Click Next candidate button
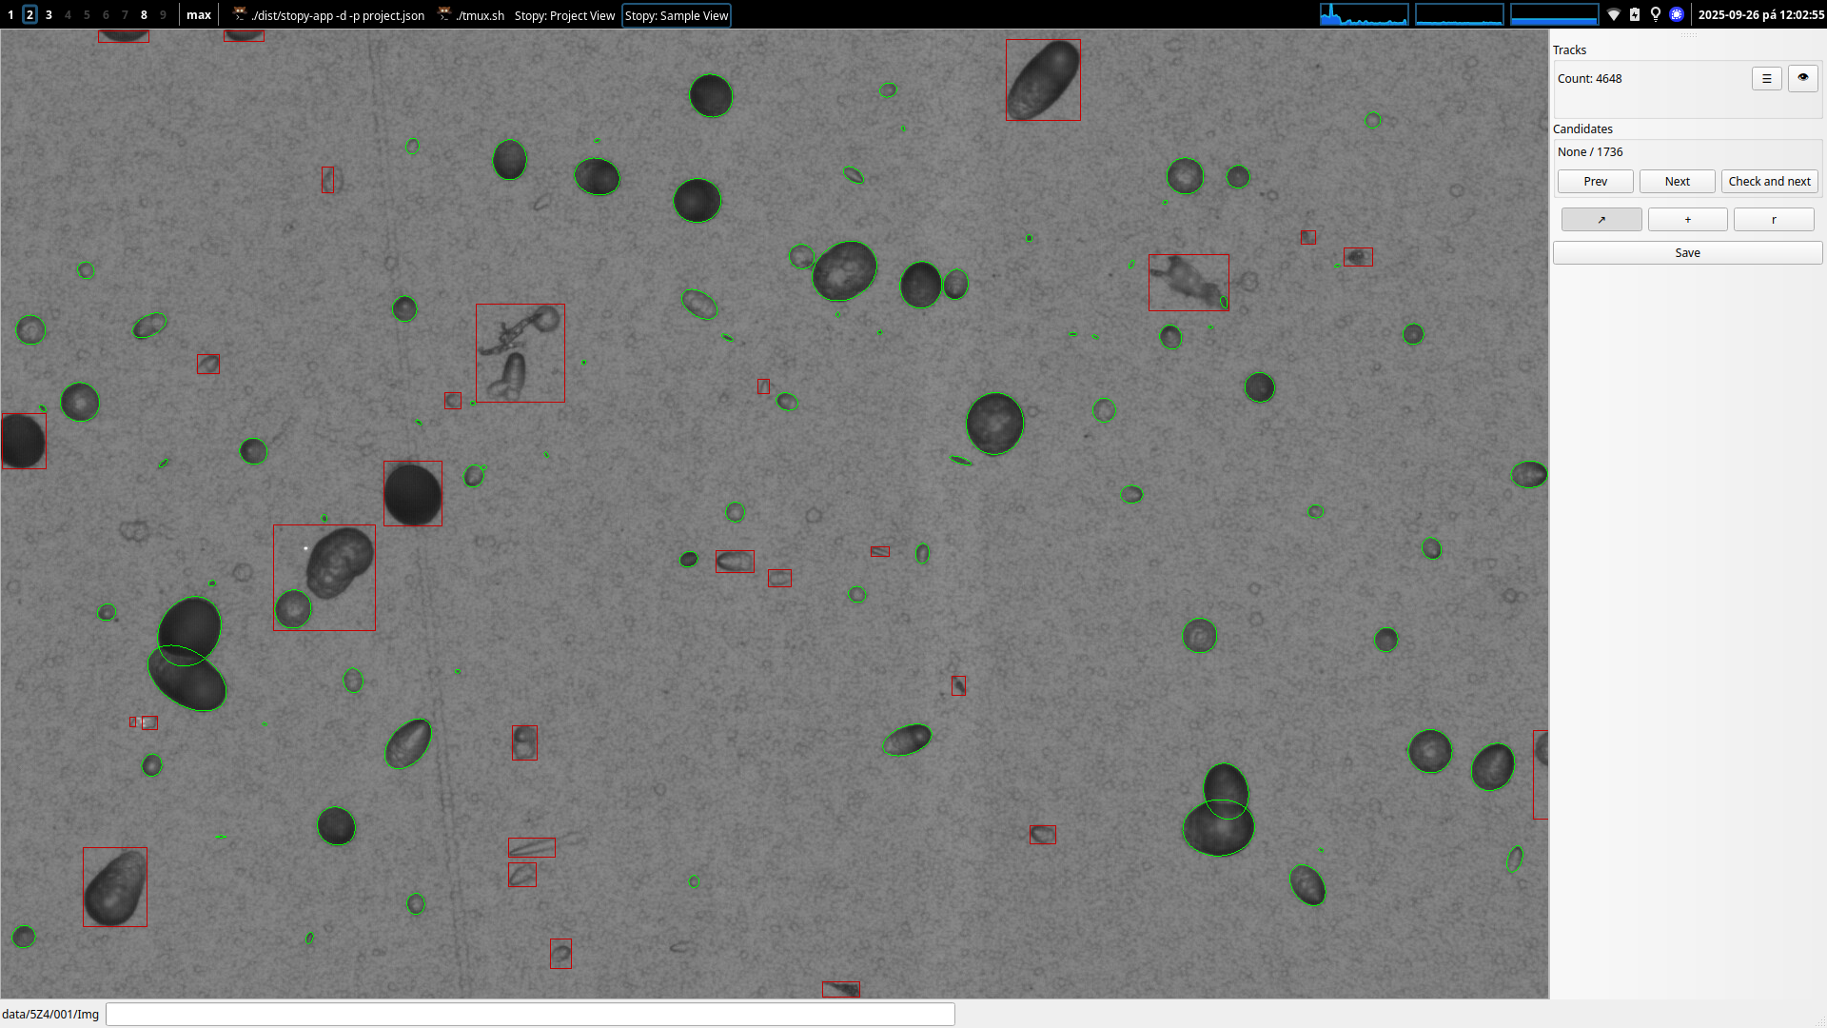 [x=1677, y=182]
